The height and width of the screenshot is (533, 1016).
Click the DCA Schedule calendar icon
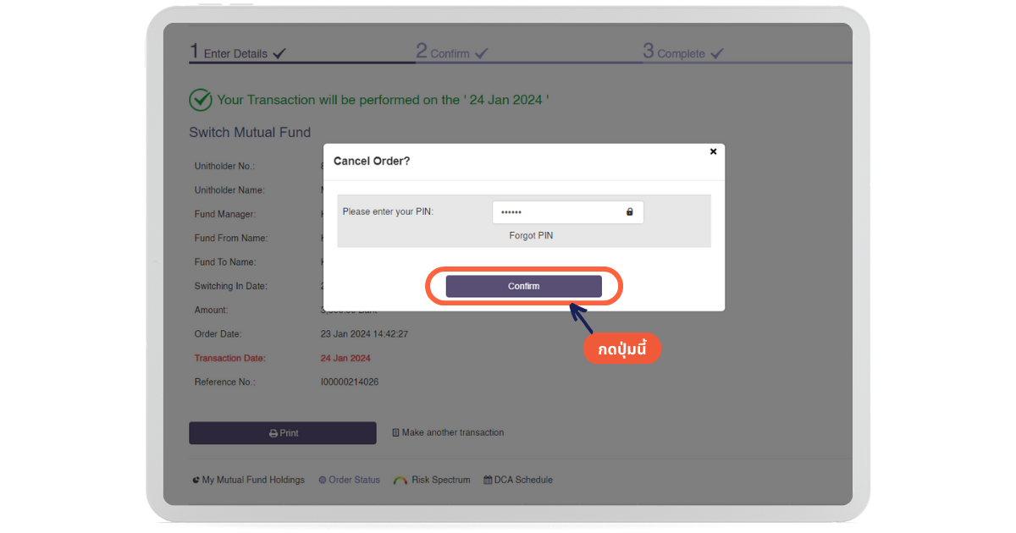488,481
